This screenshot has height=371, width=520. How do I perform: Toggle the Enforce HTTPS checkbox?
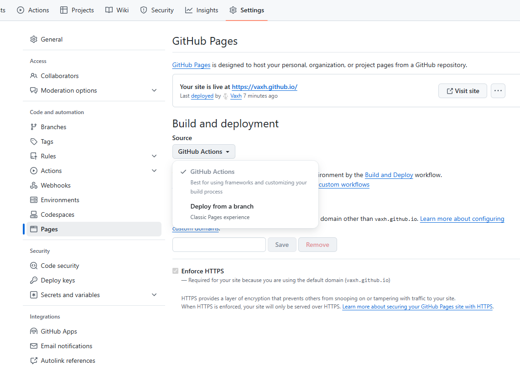click(x=176, y=271)
